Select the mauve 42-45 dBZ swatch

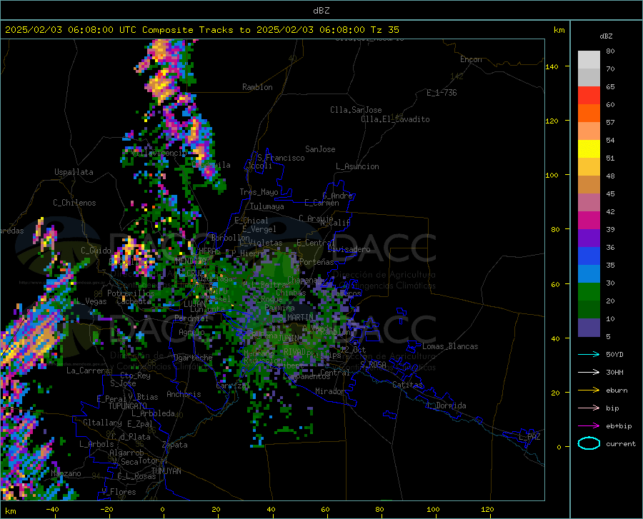(x=589, y=202)
